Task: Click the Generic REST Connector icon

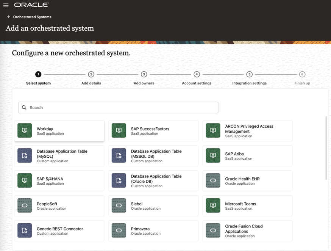Action: pyautogui.click(x=25, y=231)
